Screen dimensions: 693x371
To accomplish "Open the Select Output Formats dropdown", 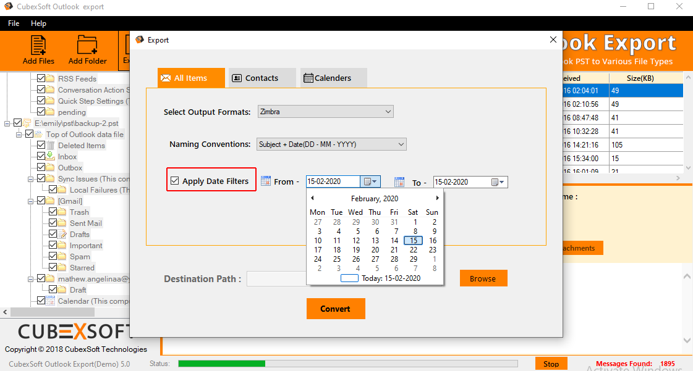I will (325, 112).
